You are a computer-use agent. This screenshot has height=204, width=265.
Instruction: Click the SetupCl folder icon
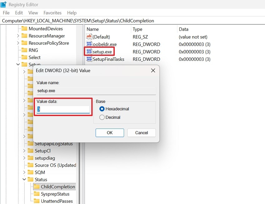coord(31,151)
